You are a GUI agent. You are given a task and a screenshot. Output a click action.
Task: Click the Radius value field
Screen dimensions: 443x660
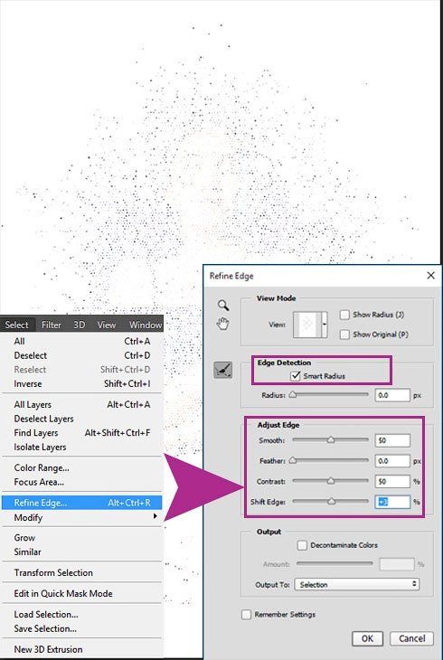click(x=392, y=395)
